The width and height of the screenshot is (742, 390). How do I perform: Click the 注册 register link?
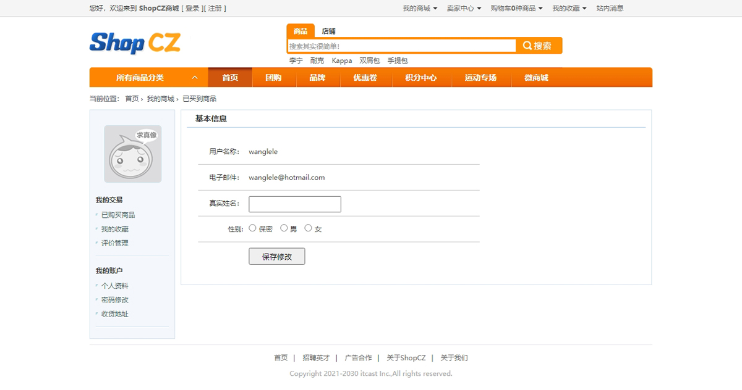coord(215,8)
